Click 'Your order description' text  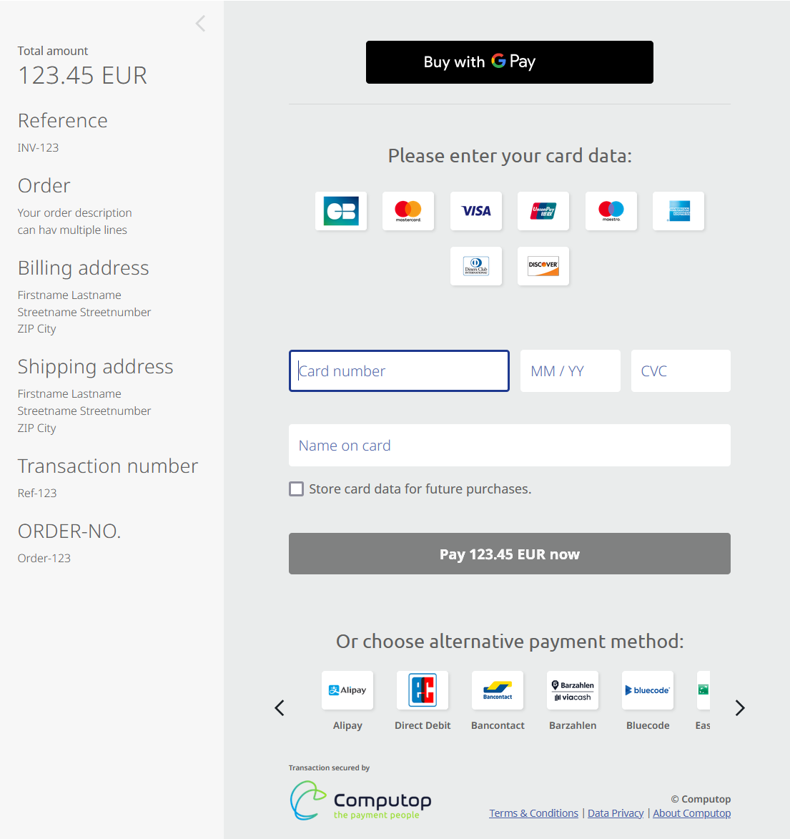point(74,213)
